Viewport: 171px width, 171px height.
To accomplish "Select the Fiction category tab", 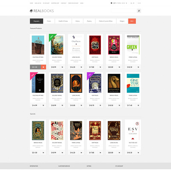I will click(49, 21).
